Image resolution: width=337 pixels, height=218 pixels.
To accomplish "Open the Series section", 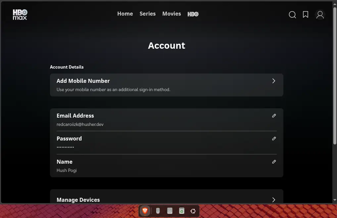I will 147,14.
